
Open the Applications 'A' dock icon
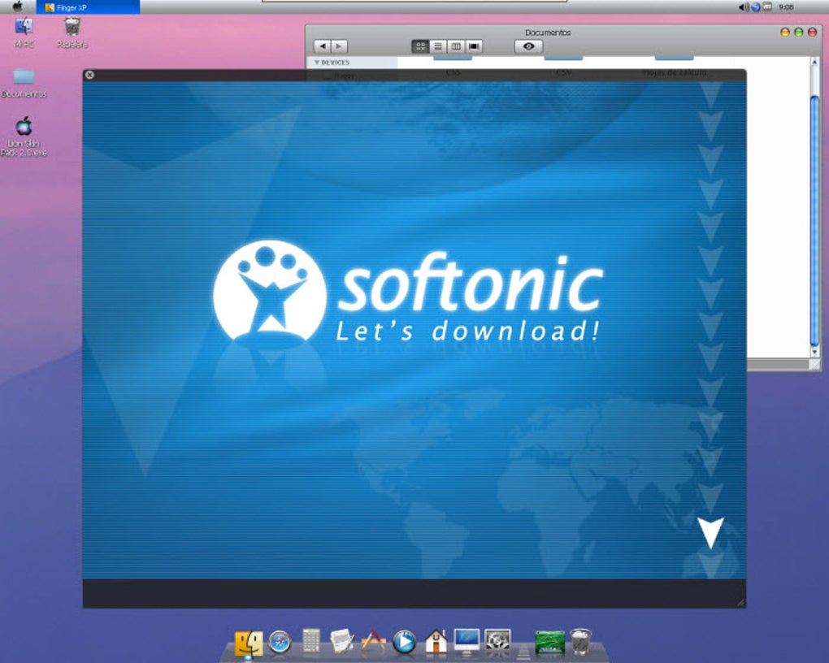click(373, 641)
